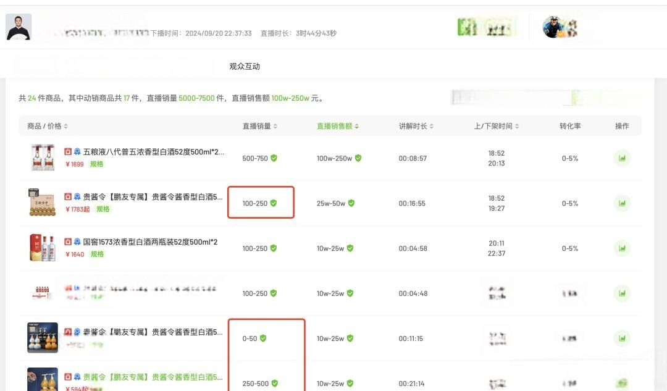Click verified shield beside 100-250 in 国窖1573 row
Viewport: 667px width, 391px height.
pos(274,248)
